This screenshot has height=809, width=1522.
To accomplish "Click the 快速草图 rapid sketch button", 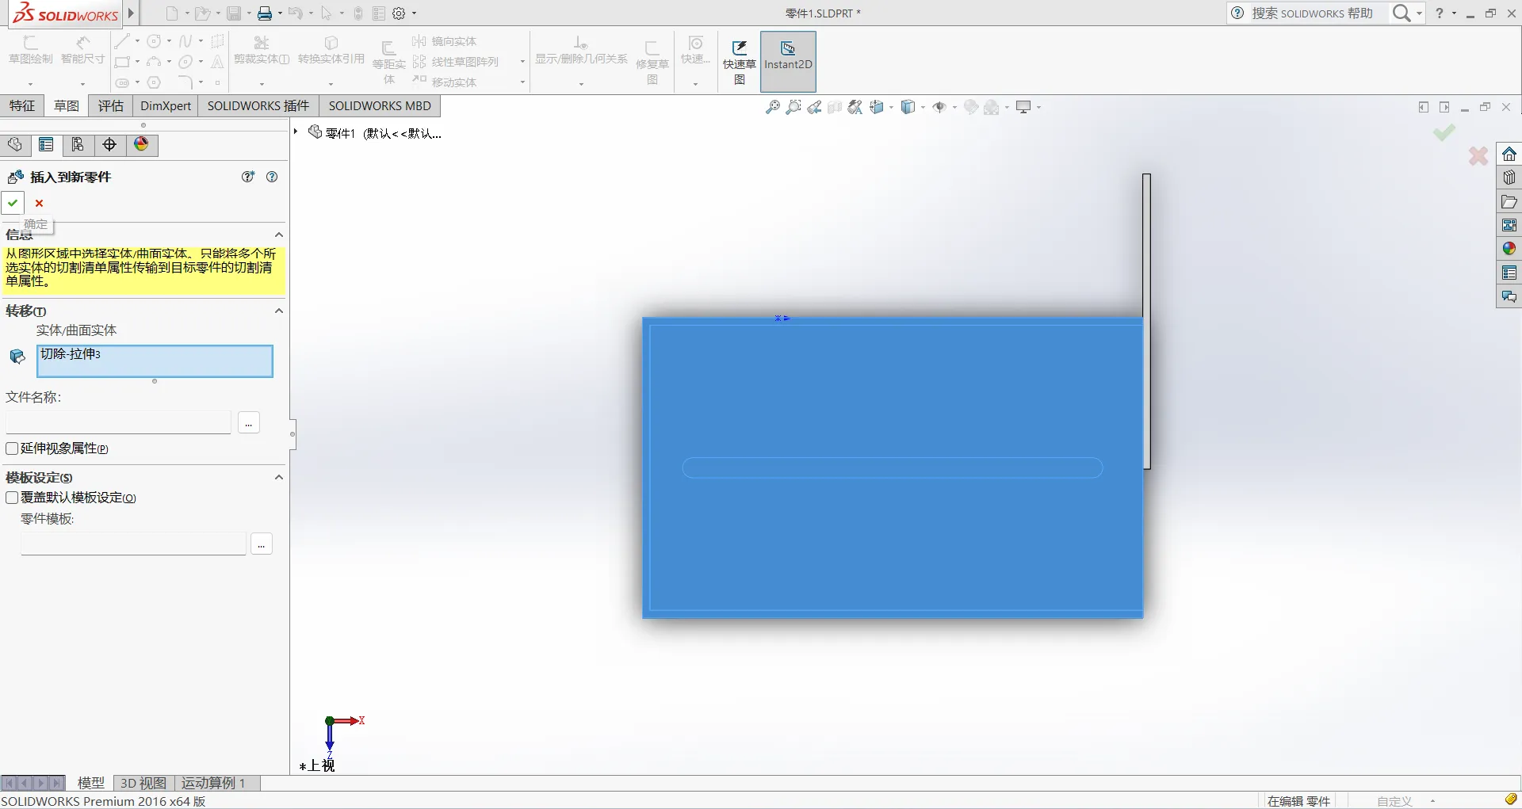I will pyautogui.click(x=740, y=61).
